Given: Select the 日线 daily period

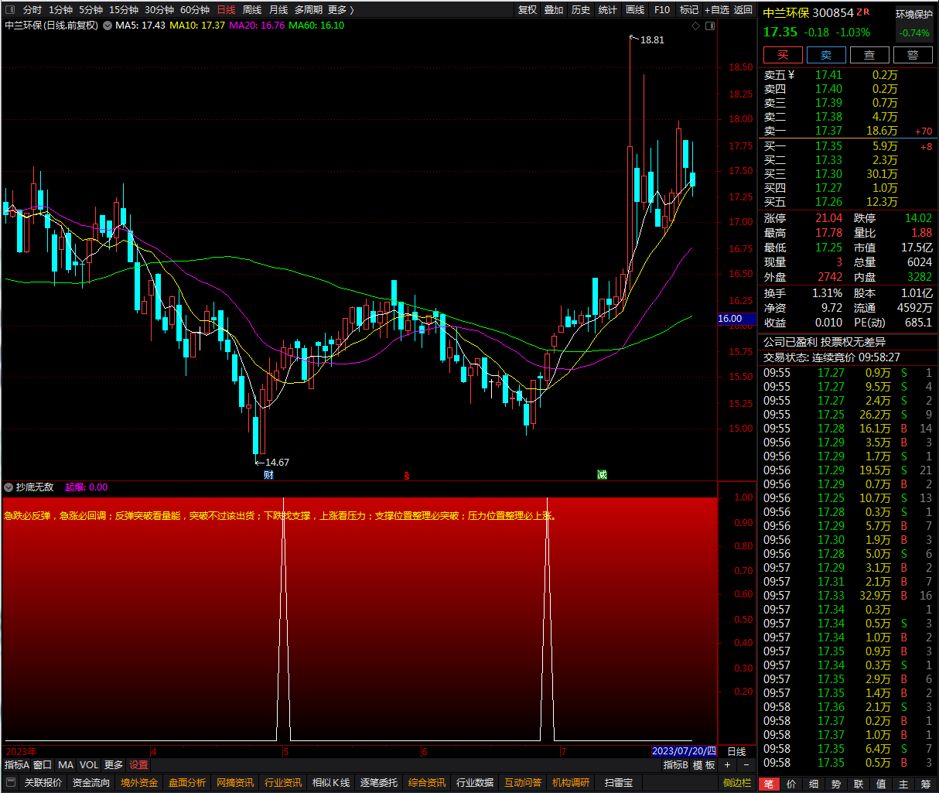Looking at the screenshot, I should [x=226, y=9].
